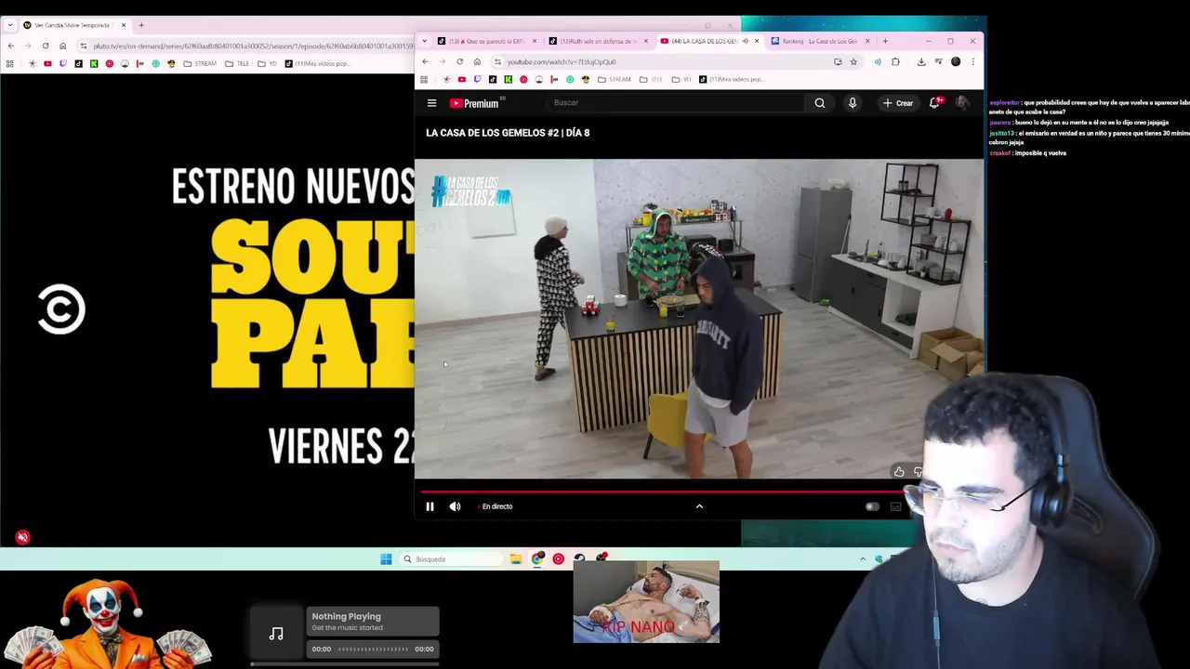Open downloads in the YouTube window
This screenshot has height=669, width=1190.
pos(921,62)
